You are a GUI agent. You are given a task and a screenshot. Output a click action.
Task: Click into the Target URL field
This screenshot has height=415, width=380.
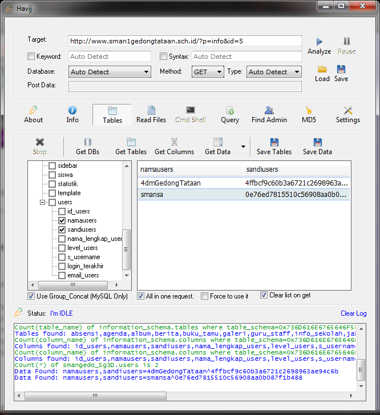pos(185,41)
